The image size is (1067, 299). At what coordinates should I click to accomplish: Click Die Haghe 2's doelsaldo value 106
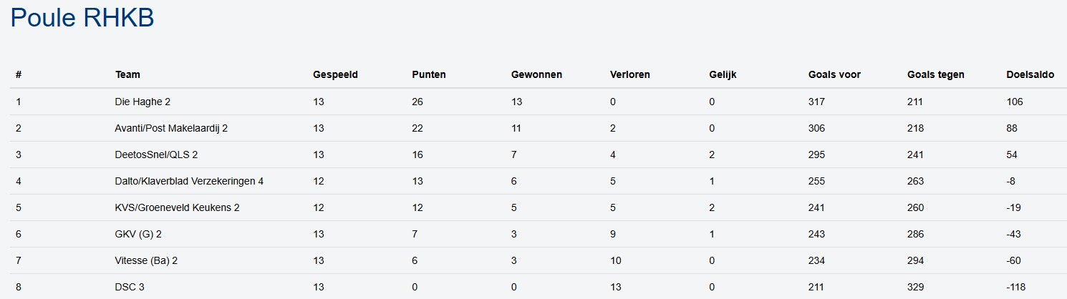(1015, 102)
